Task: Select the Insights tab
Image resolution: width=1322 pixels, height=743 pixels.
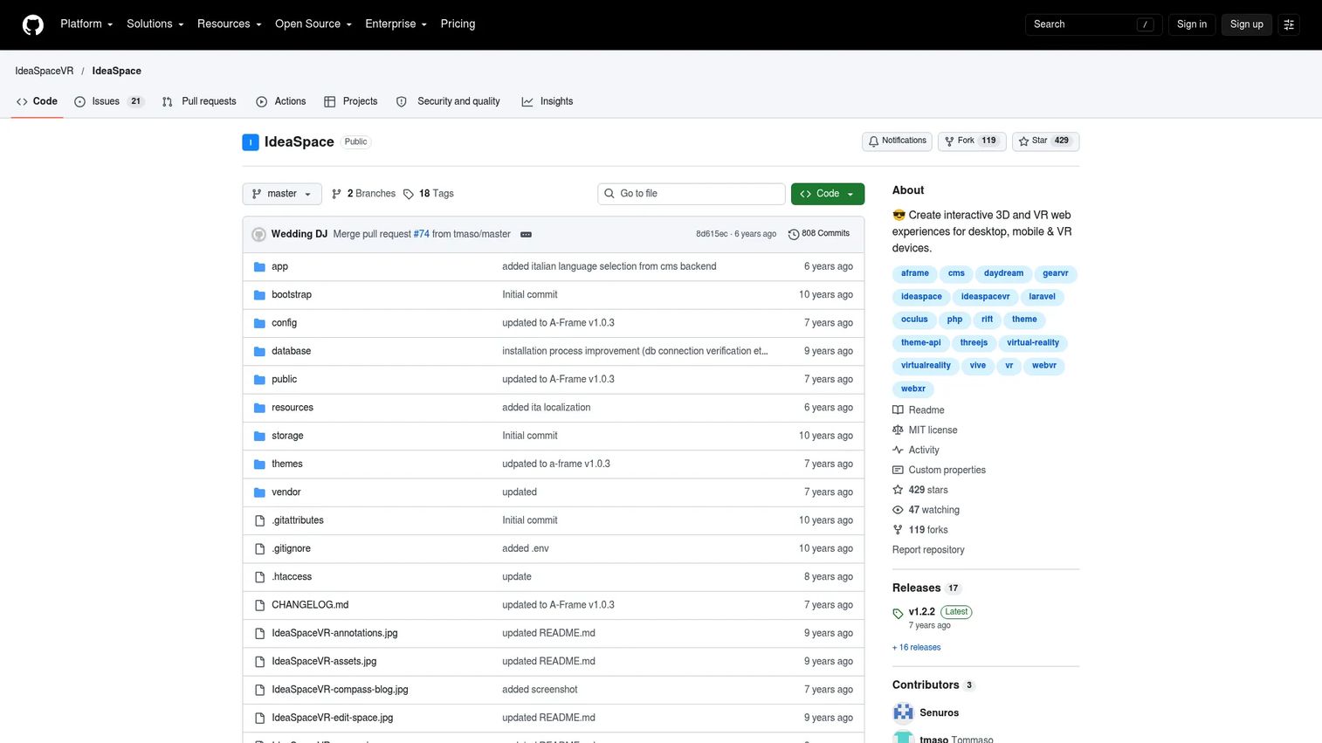Action: 547,101
